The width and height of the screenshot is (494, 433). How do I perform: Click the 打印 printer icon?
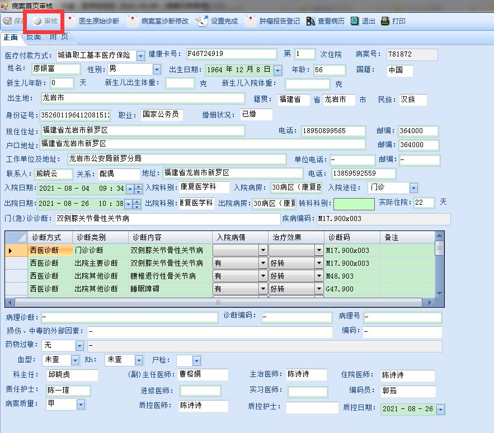(x=385, y=21)
